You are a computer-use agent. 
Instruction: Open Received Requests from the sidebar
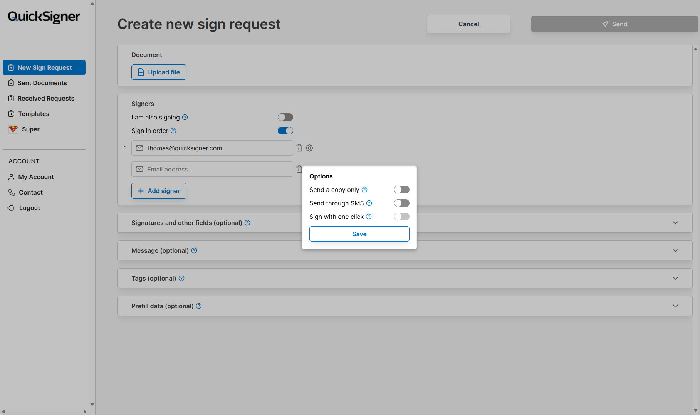pyautogui.click(x=45, y=98)
